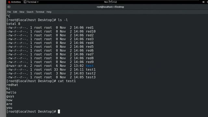
Task: Click the file name red3
Action: 90,39
